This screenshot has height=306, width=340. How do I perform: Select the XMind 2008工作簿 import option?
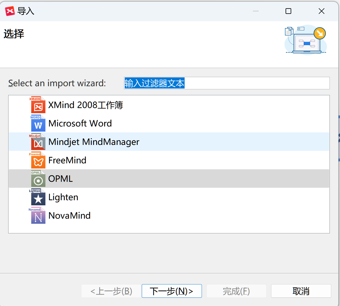169,105
